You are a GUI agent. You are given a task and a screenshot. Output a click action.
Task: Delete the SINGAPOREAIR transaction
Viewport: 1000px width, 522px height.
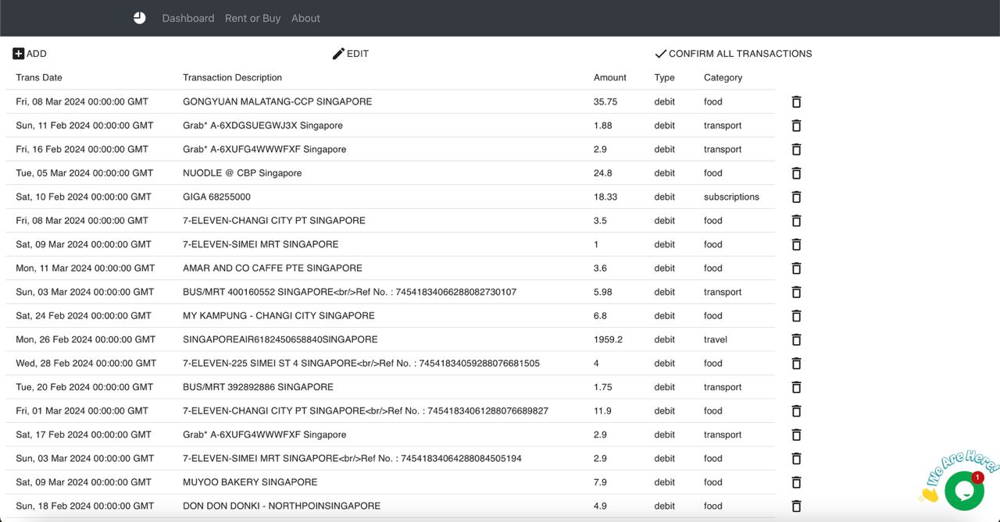[796, 339]
